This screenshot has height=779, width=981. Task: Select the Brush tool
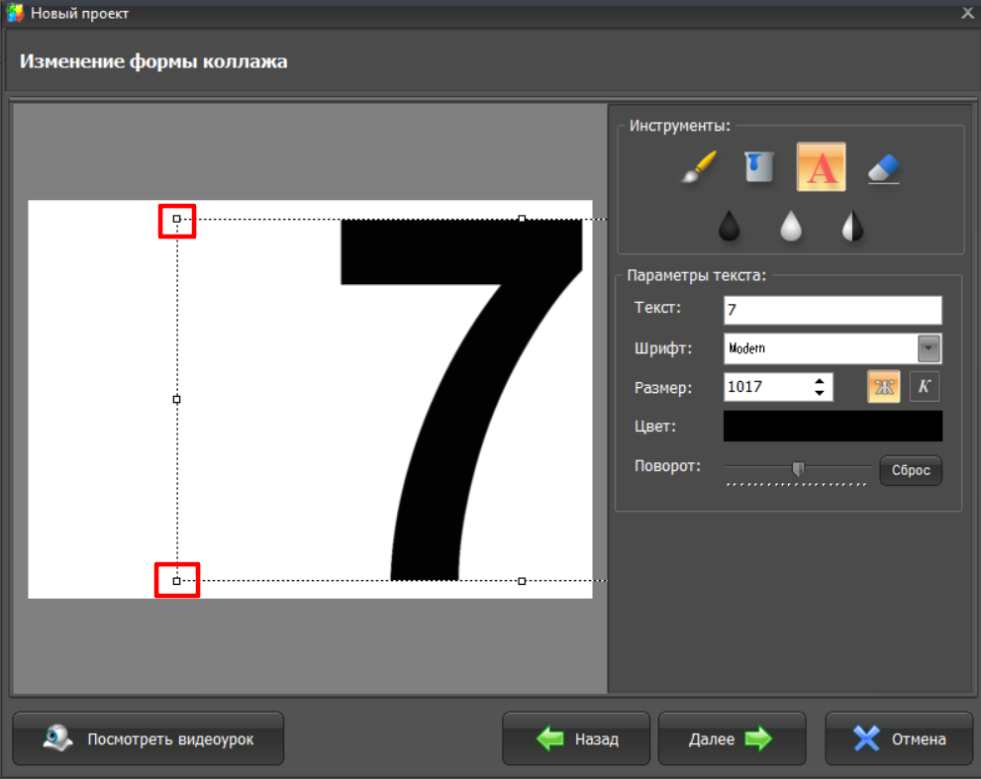[699, 167]
